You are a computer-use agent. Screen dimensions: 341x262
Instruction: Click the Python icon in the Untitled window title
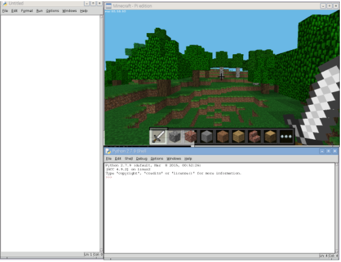(5, 4)
